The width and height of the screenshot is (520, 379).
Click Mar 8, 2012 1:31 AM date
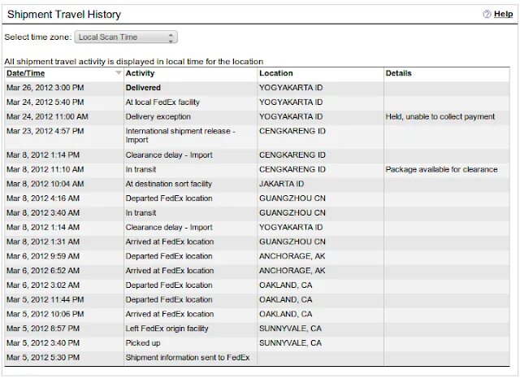click(x=43, y=242)
